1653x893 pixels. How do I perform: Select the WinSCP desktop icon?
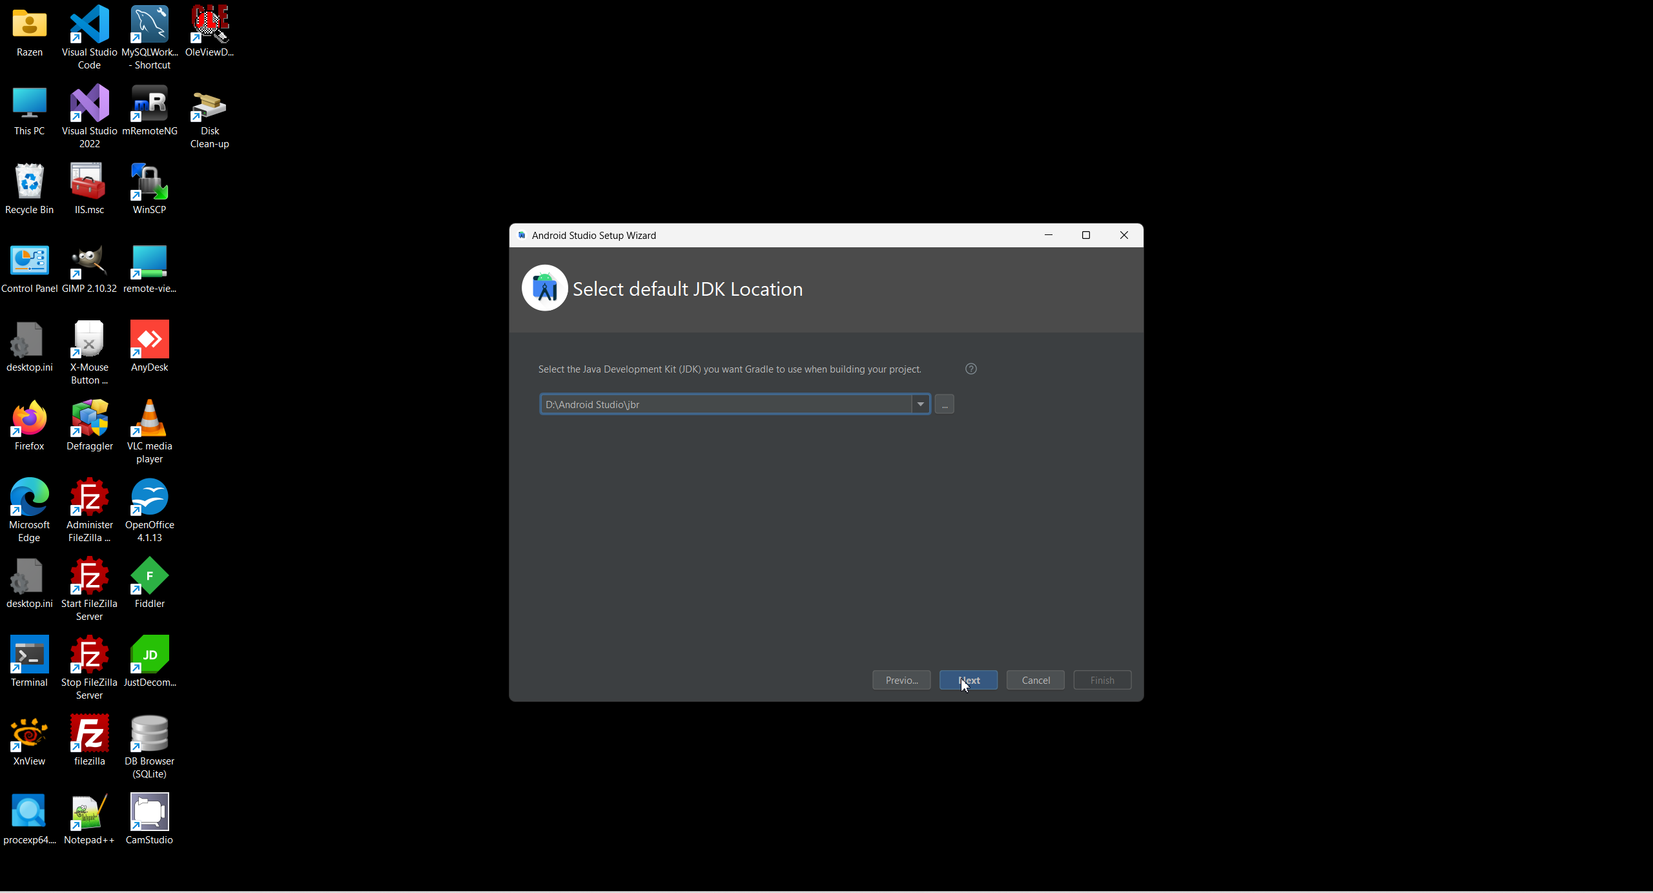149,183
